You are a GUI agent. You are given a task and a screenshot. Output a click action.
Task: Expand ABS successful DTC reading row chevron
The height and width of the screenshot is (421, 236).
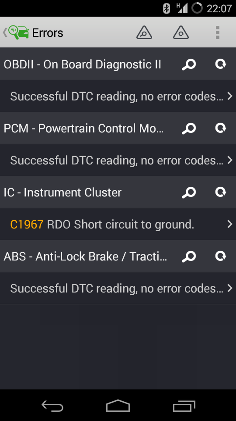(230, 289)
